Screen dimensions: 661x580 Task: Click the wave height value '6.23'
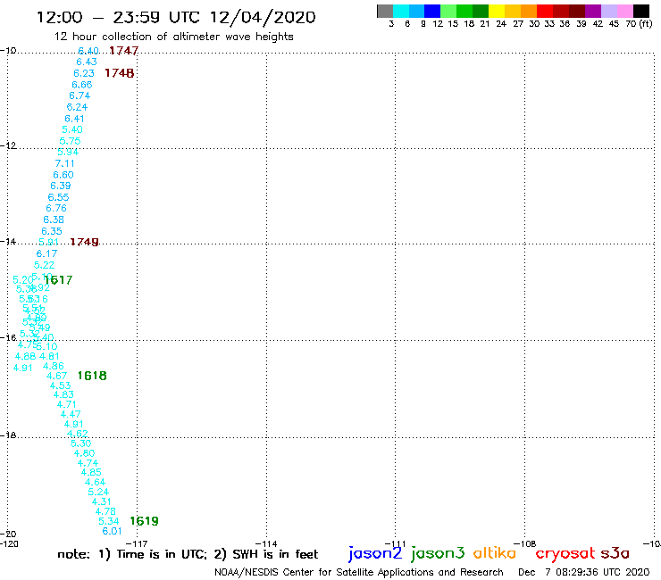click(x=84, y=73)
